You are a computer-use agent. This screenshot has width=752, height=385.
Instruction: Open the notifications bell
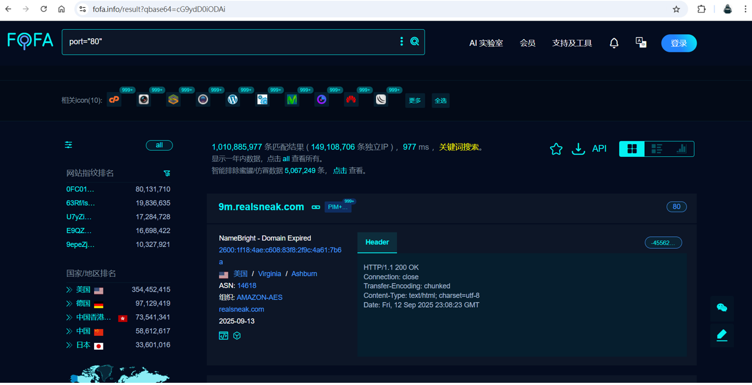tap(614, 43)
